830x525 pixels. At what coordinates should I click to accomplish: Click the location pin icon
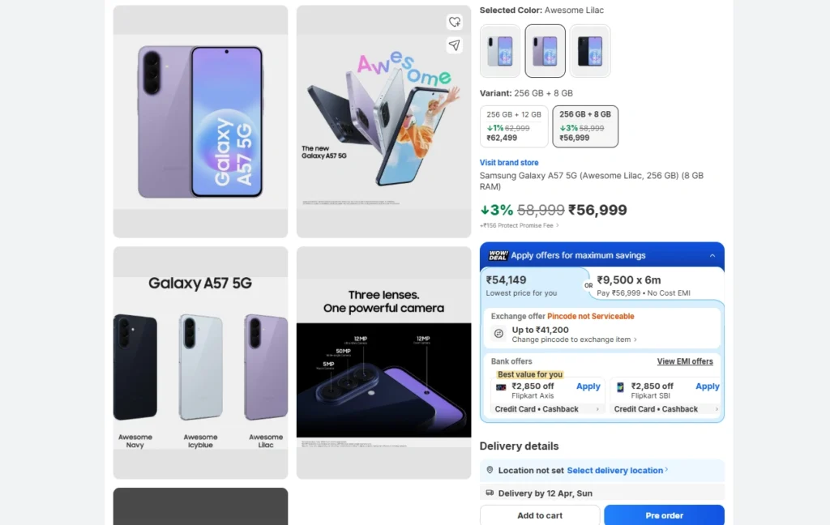click(x=489, y=470)
